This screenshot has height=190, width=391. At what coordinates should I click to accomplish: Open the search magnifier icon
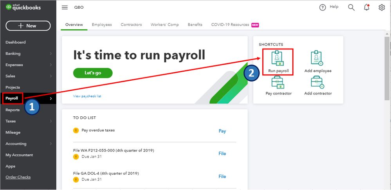tap(351, 7)
